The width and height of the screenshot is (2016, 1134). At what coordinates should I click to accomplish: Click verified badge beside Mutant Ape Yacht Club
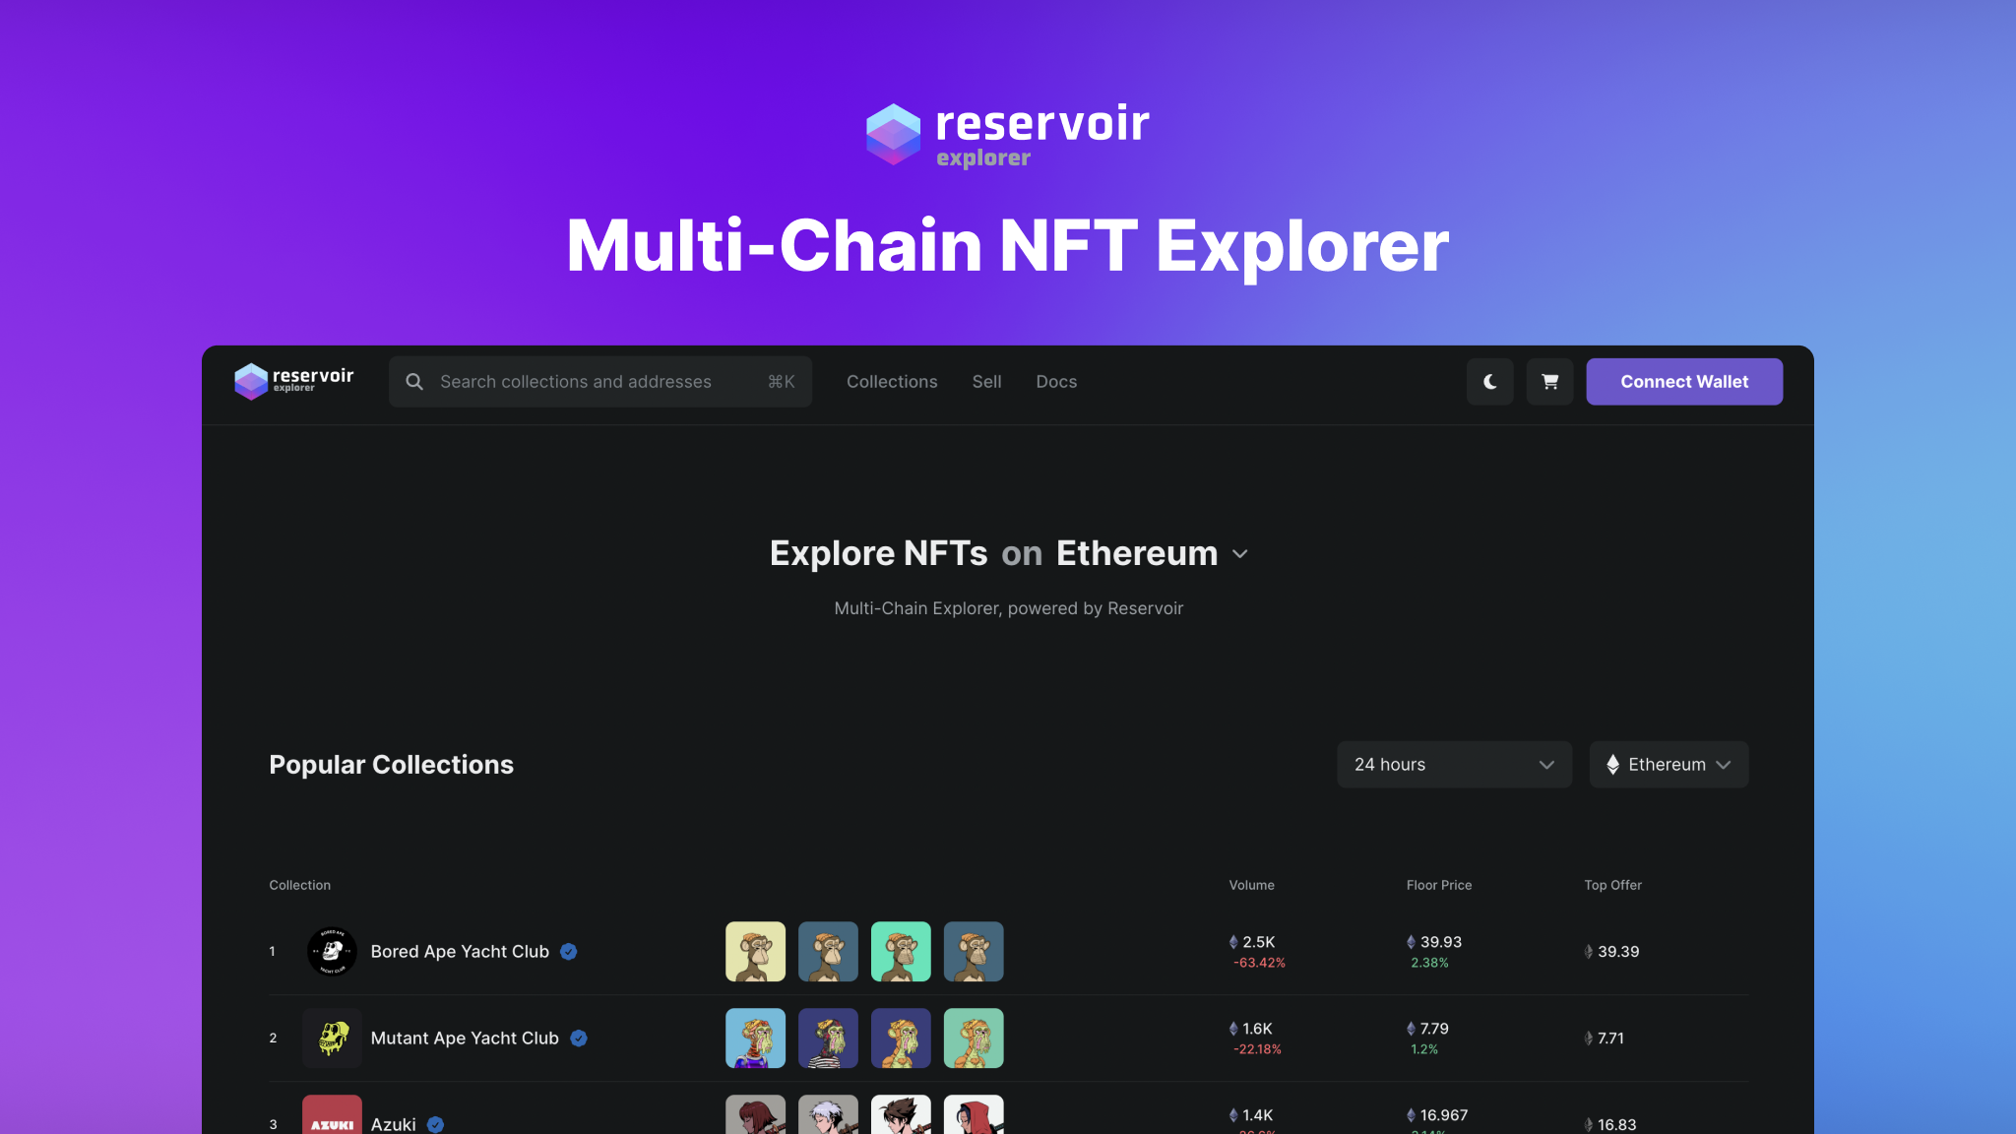click(579, 1039)
